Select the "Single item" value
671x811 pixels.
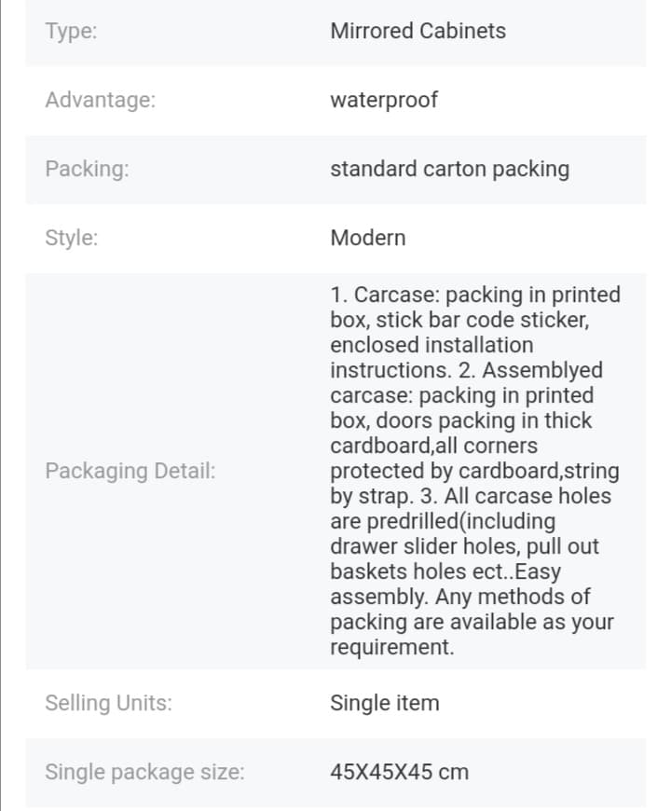(x=384, y=703)
